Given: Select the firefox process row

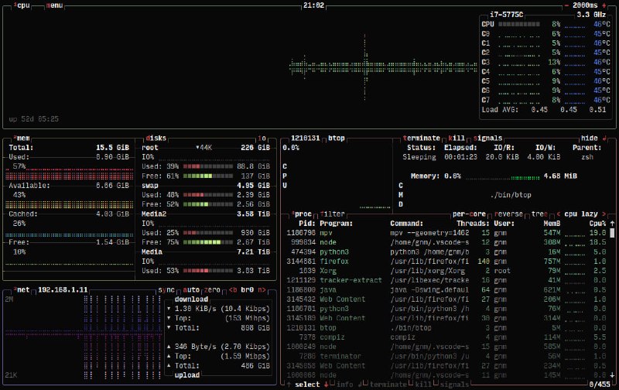Looking at the screenshot, I should click(446, 262).
